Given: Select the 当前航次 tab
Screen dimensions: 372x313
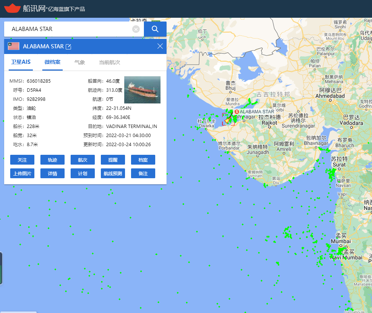Looking at the screenshot, I should [x=110, y=62].
